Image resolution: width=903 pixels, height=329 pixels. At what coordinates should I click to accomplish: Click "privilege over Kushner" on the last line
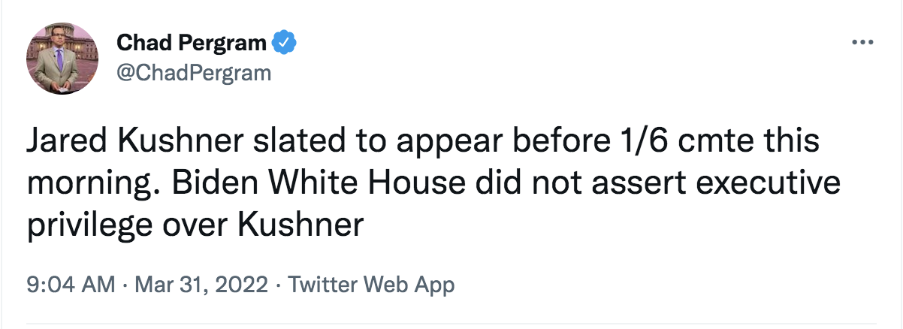(197, 225)
